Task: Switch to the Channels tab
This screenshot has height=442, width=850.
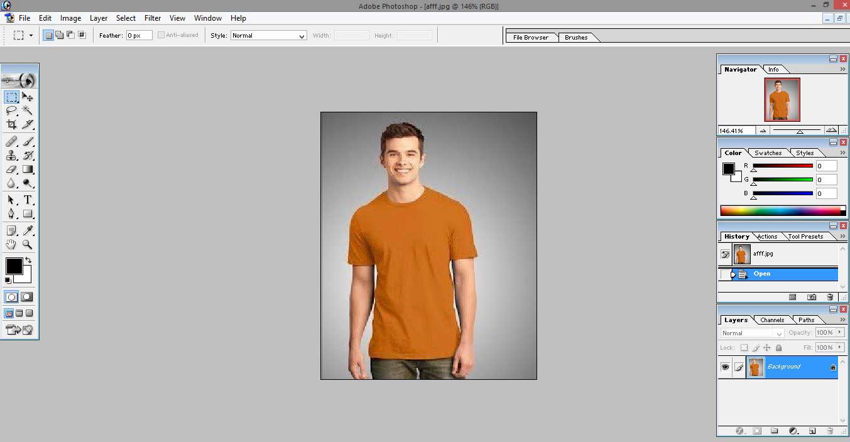Action: [772, 320]
